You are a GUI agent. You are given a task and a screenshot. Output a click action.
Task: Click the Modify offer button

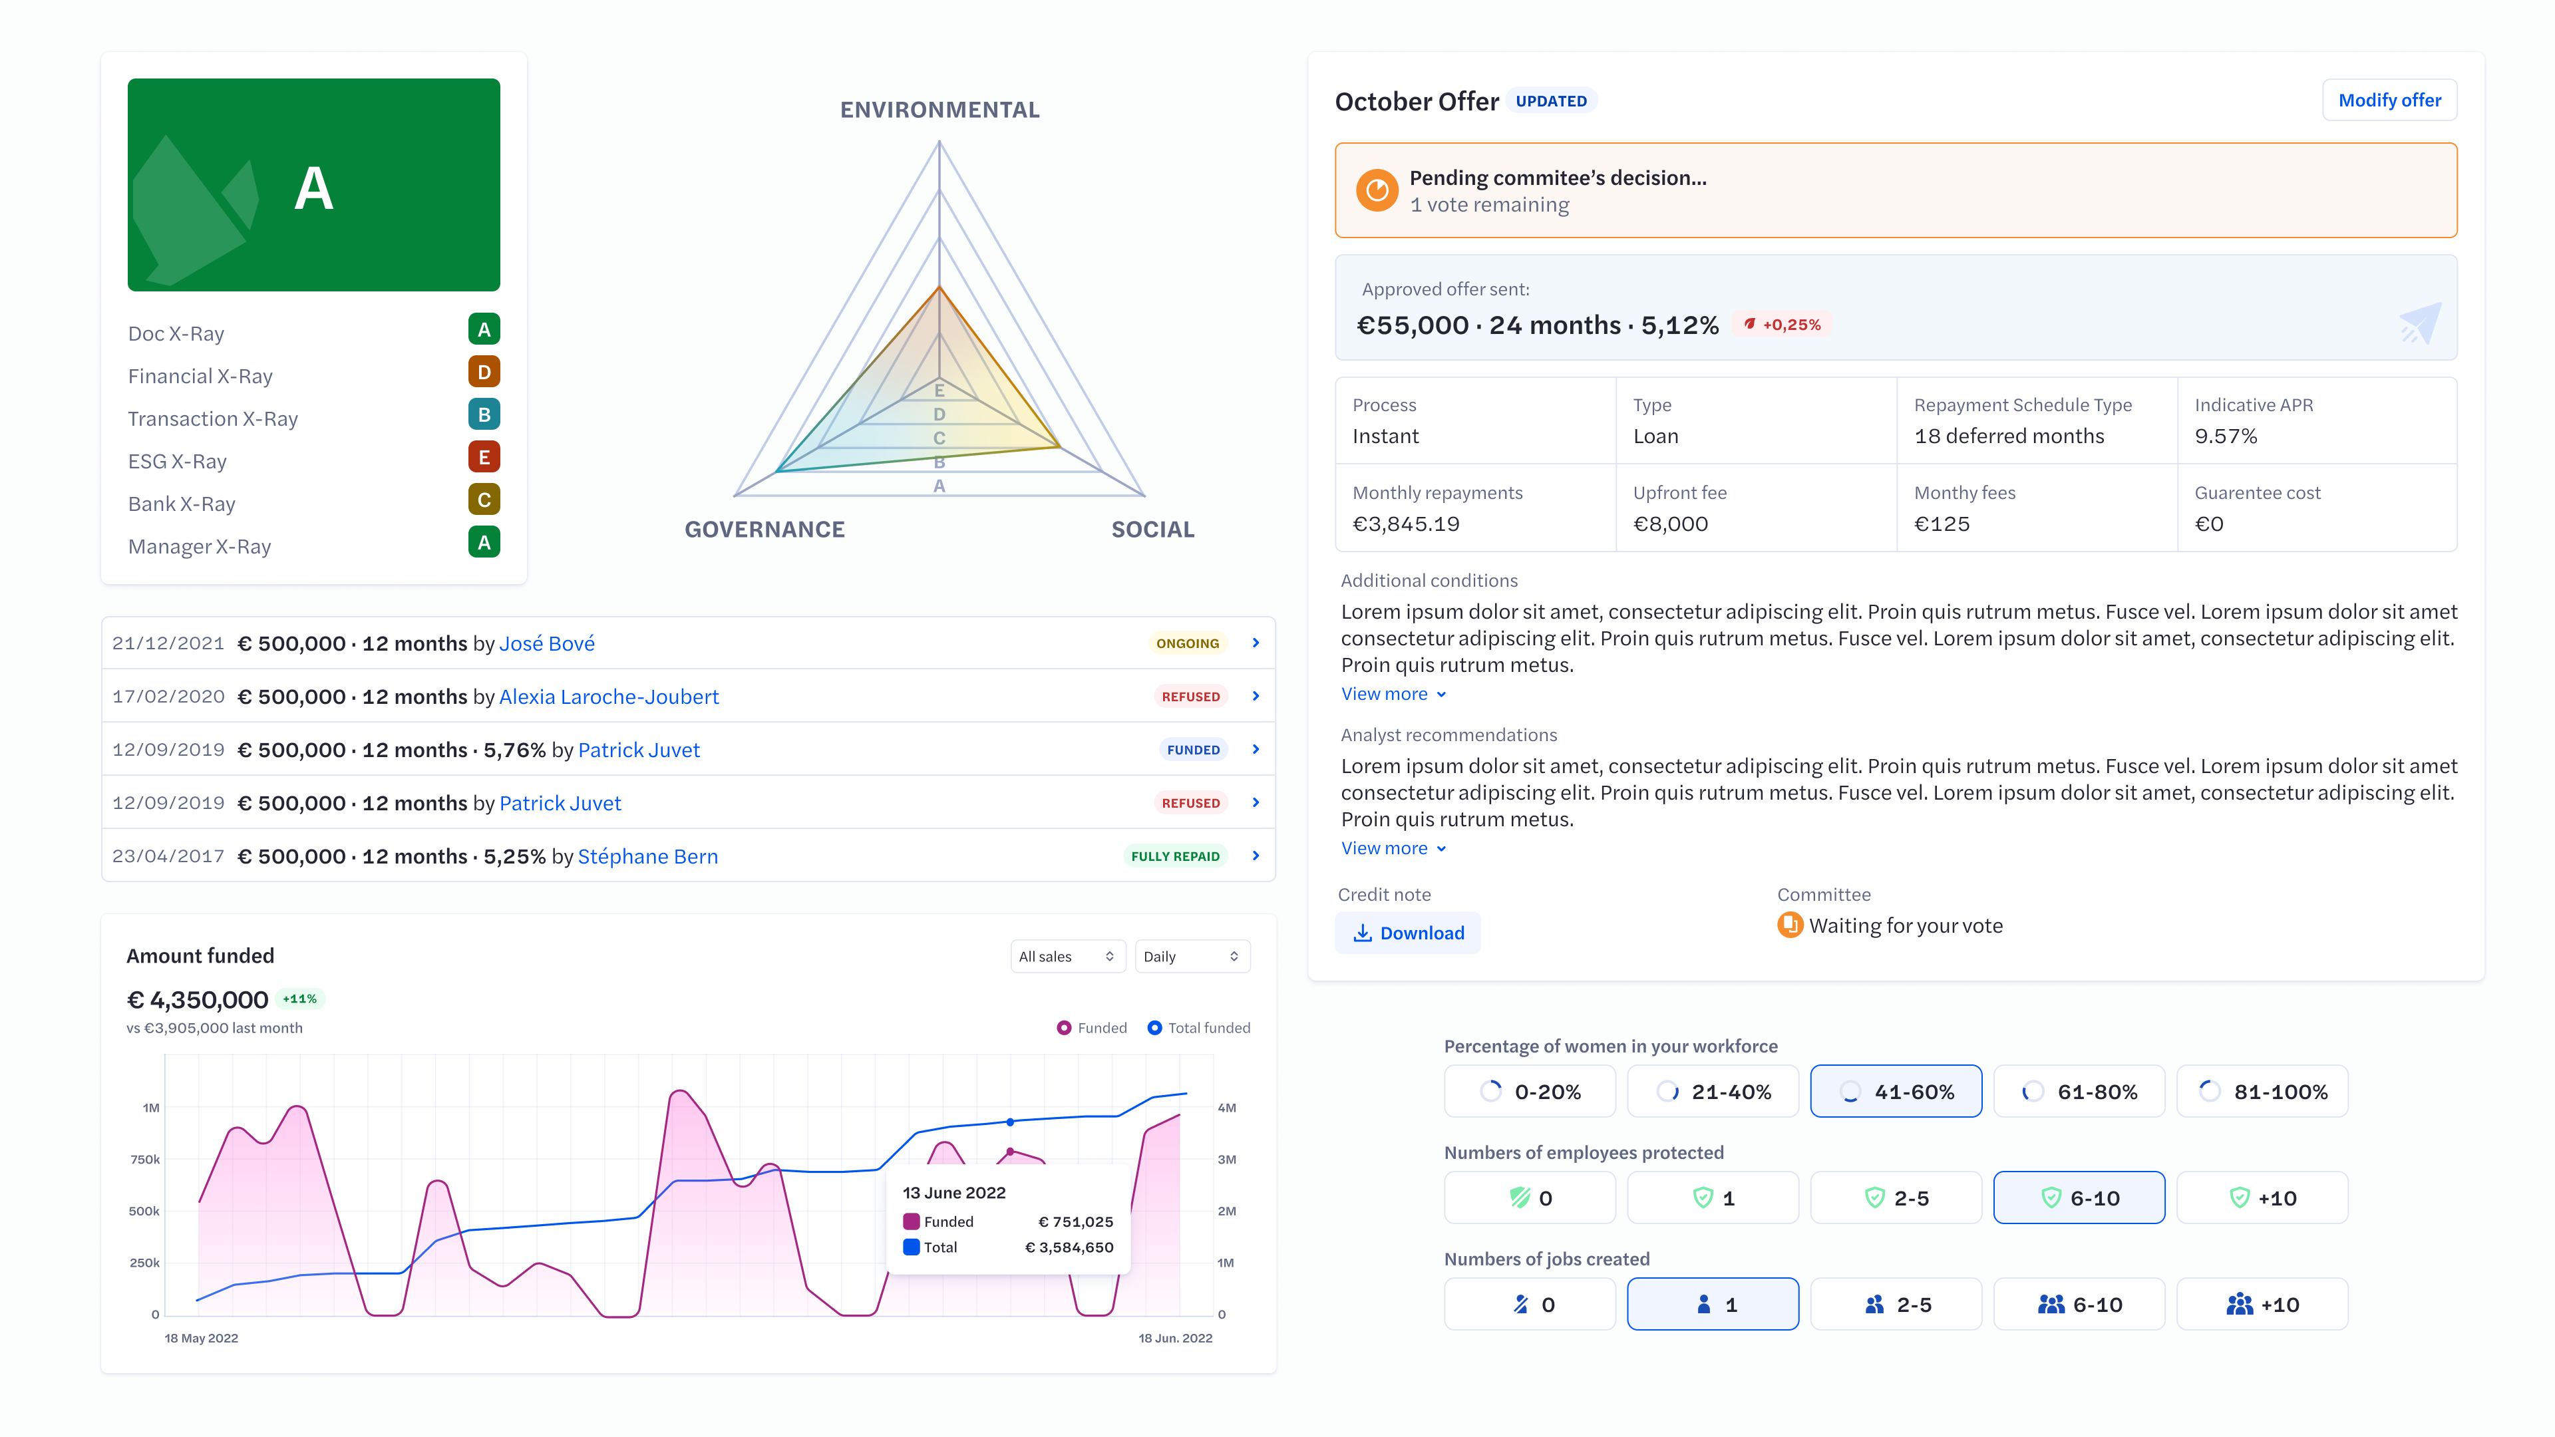[x=2389, y=99]
